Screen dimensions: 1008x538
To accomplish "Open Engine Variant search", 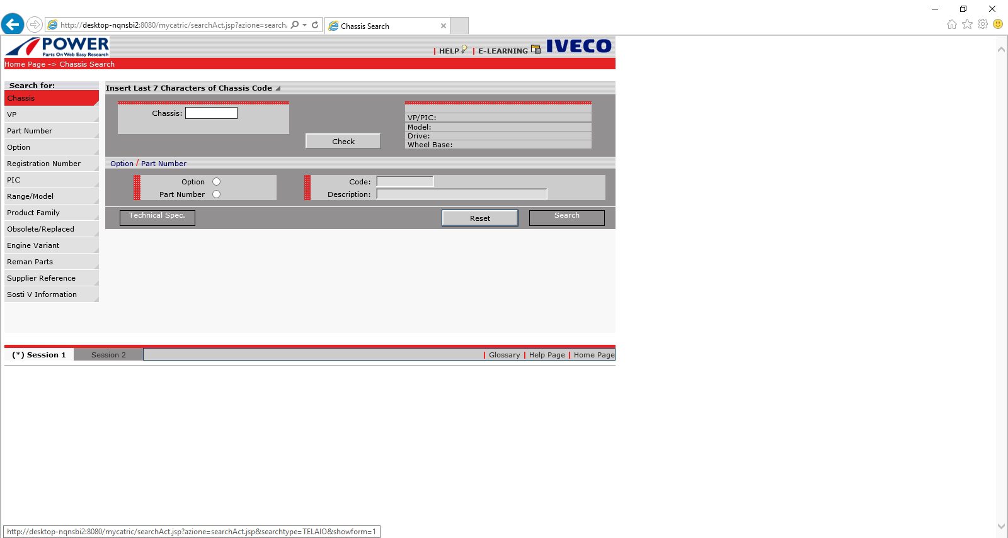I will click(52, 245).
